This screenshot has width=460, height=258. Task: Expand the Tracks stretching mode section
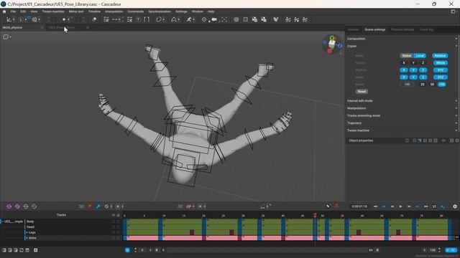[x=402, y=115]
